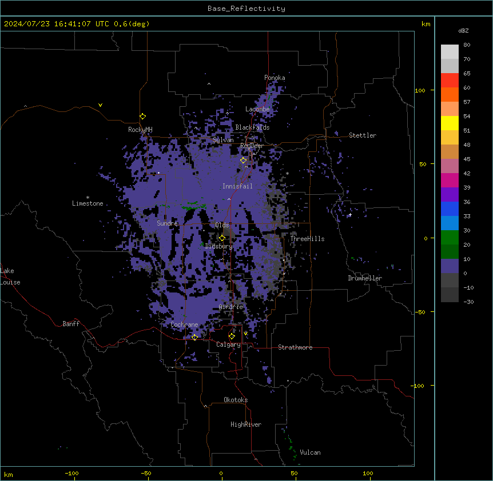Image resolution: width=493 pixels, height=481 pixels.
Task: Click the white plus marker west of Drumheller region
Action: click(x=350, y=215)
